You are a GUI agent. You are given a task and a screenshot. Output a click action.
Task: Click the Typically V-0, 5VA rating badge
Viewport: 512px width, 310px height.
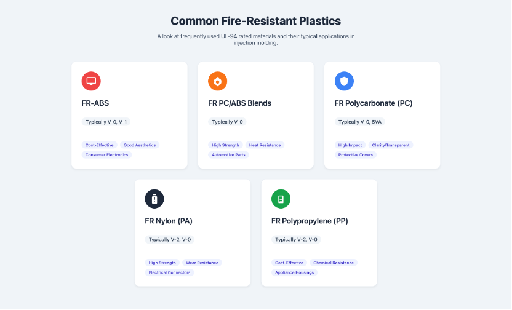click(360, 122)
